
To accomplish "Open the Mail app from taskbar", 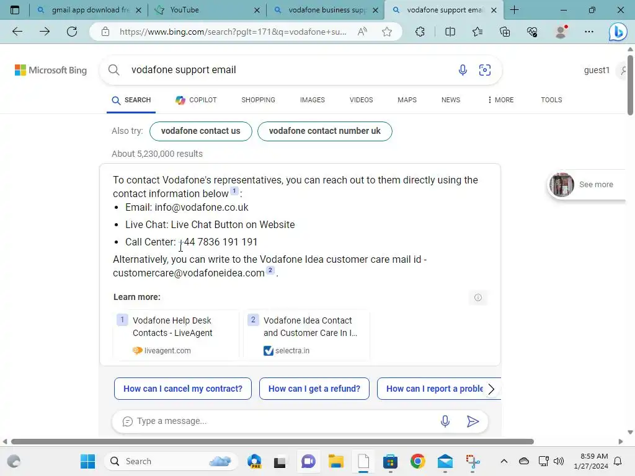I will tap(445, 461).
